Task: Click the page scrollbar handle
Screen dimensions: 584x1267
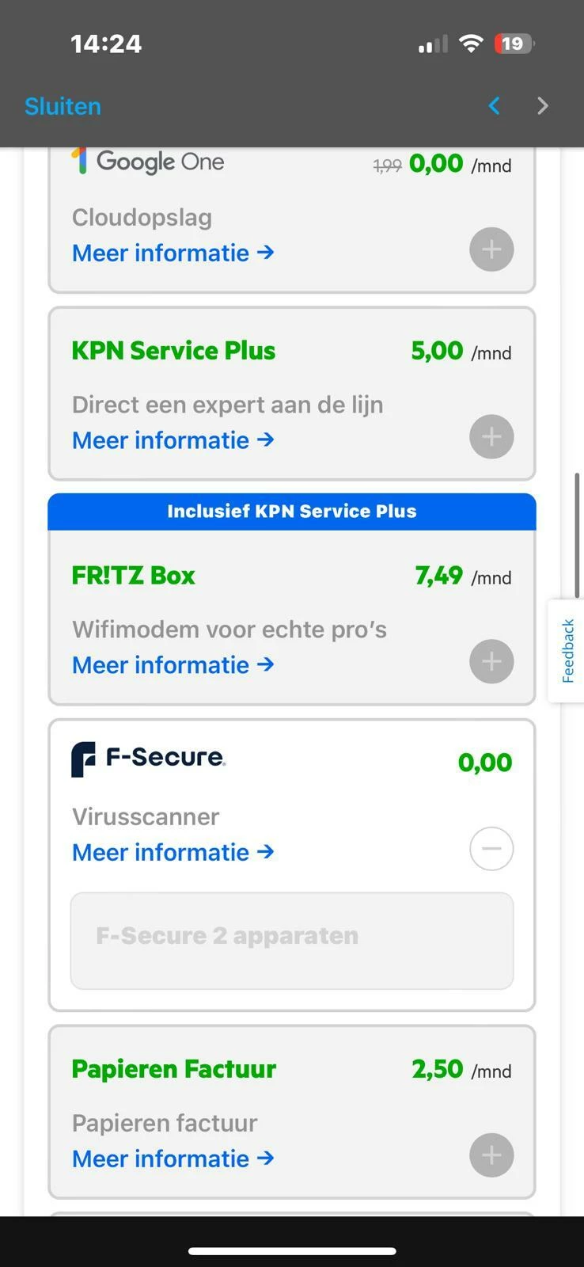Action: (x=578, y=535)
